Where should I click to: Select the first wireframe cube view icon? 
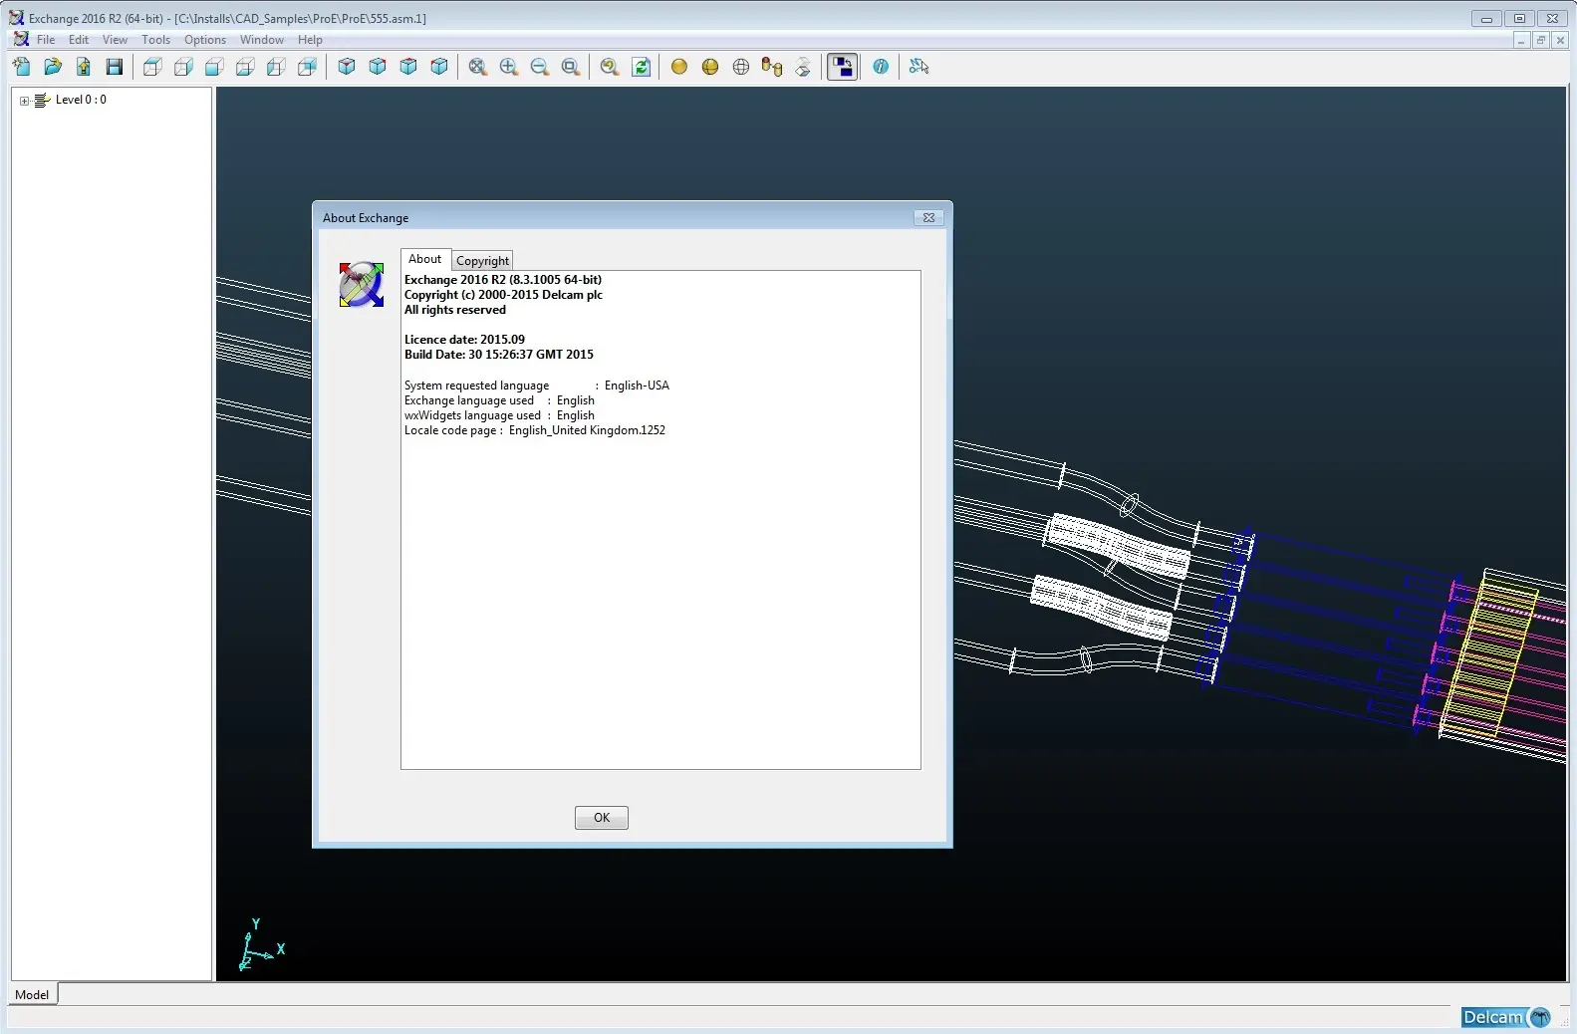[x=152, y=67]
